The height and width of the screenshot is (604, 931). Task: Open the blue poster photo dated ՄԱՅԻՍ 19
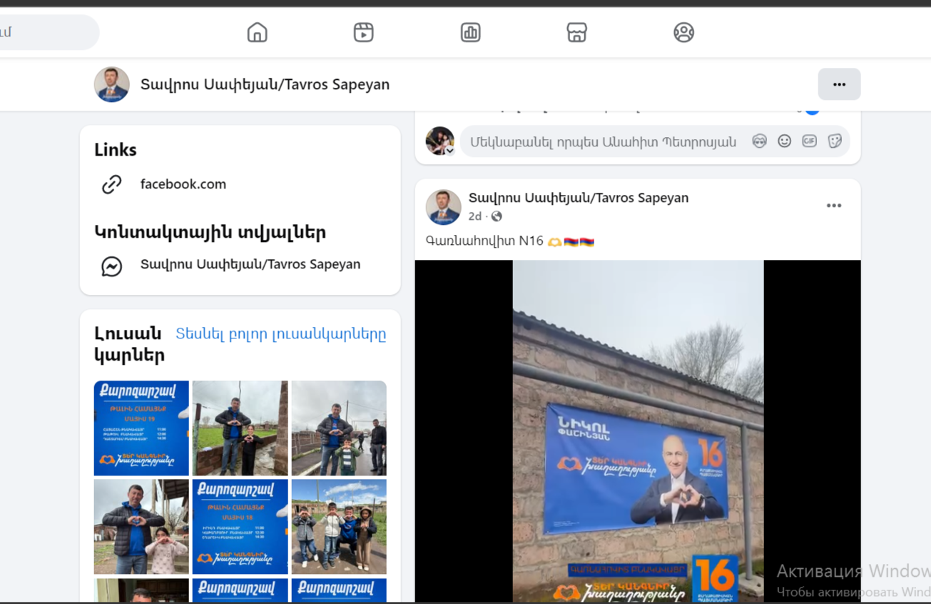[x=141, y=428]
